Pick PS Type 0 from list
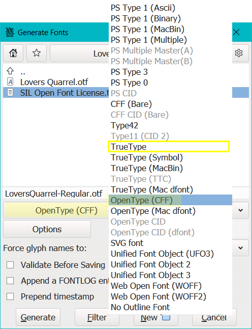 [x=170, y=83]
